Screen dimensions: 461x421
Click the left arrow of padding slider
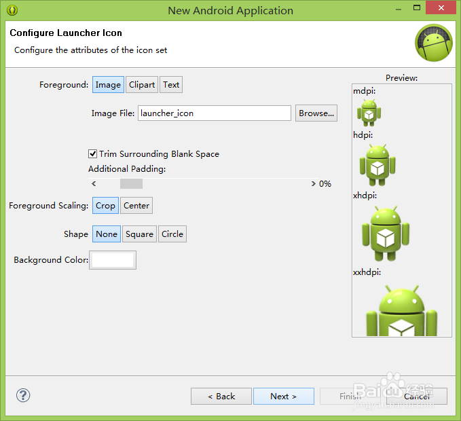tap(94, 184)
